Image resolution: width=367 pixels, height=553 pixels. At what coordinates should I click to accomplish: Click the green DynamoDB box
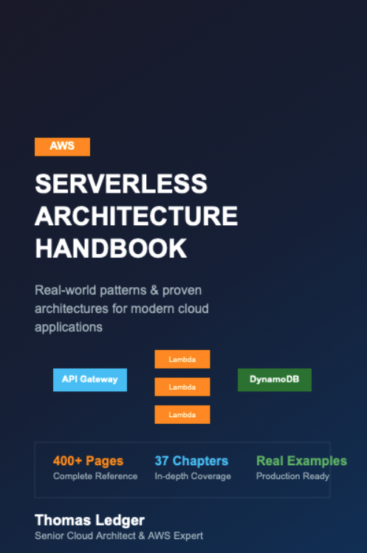pos(275,379)
